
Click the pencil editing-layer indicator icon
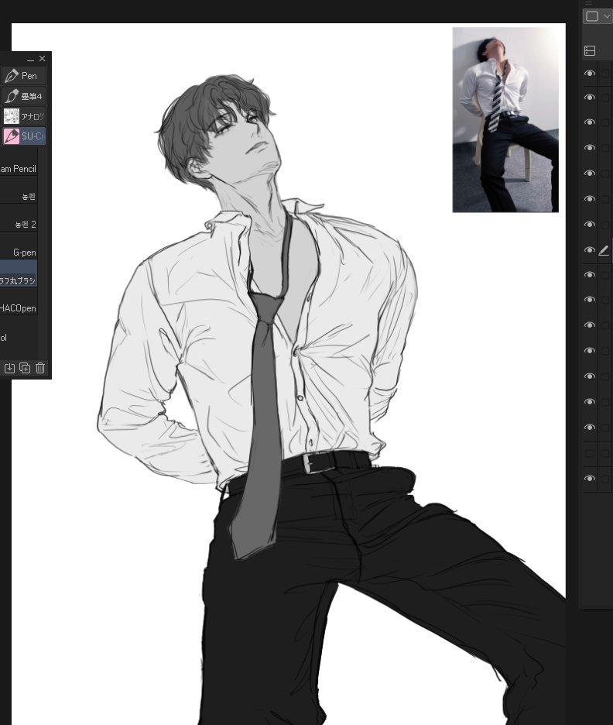point(604,250)
